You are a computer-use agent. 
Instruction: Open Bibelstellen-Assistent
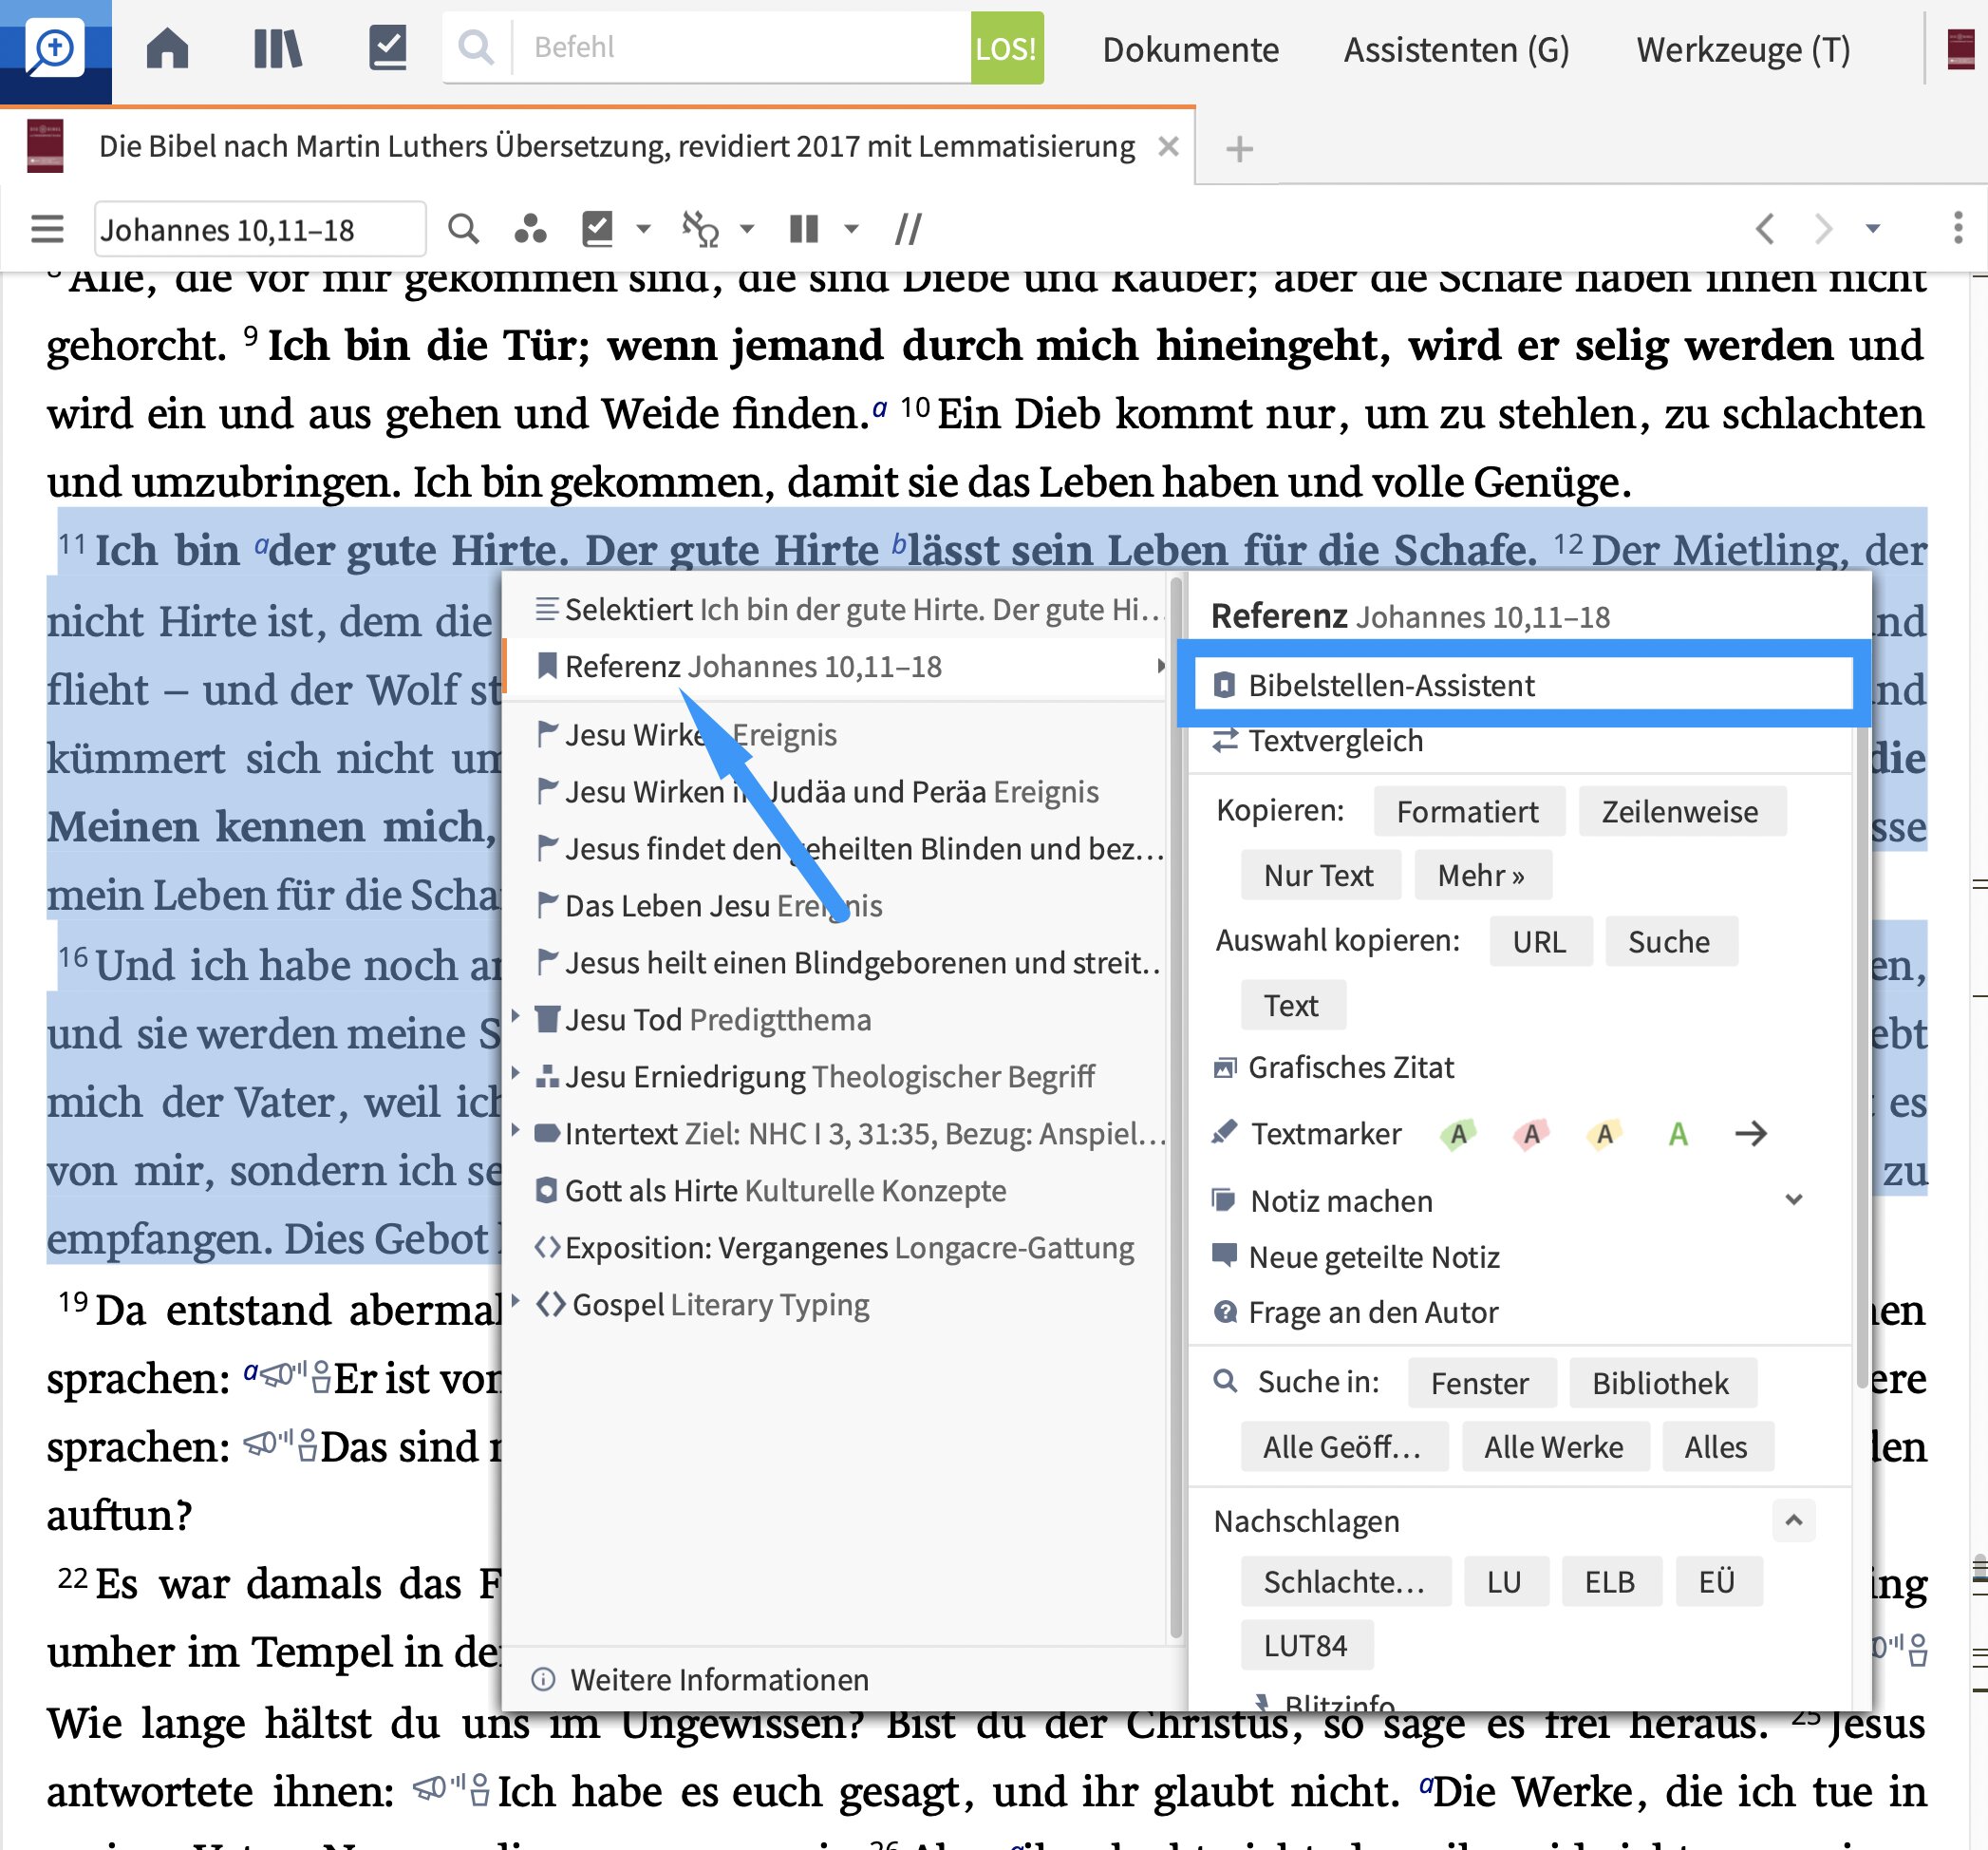tap(1523, 686)
